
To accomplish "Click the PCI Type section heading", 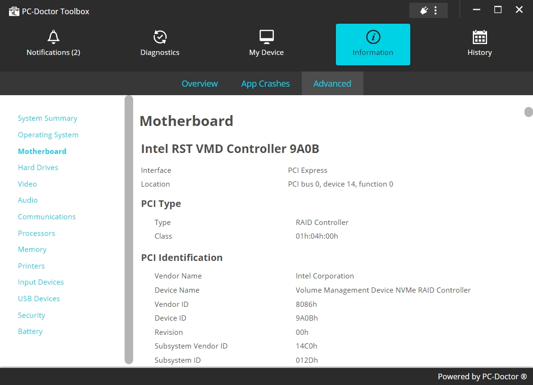I will (161, 204).
